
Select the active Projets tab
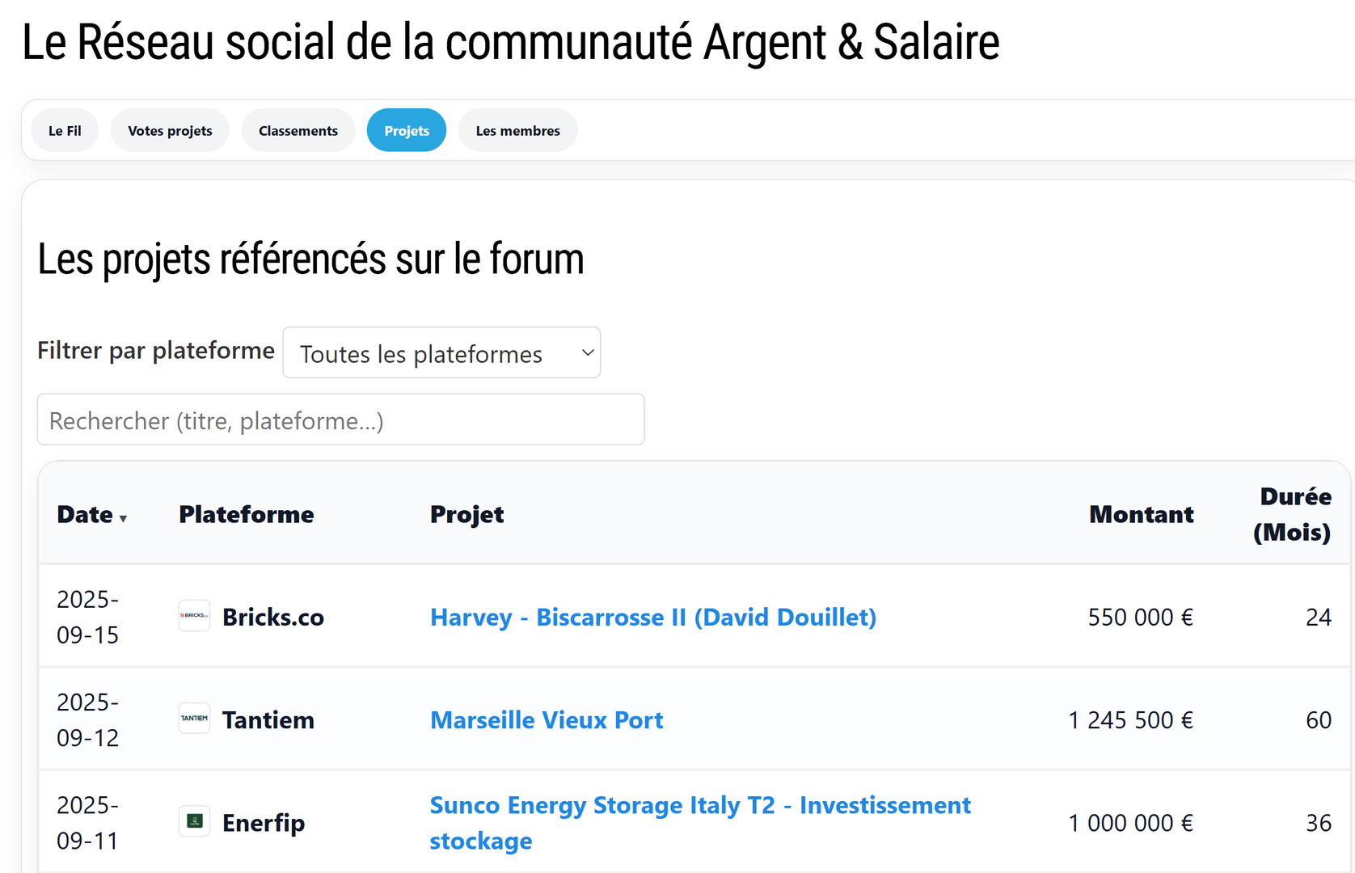tap(407, 131)
